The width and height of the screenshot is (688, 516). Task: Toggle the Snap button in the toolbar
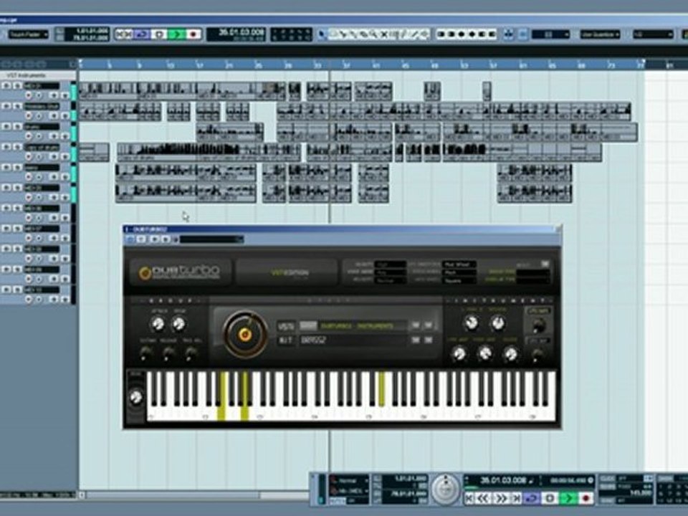coord(509,34)
